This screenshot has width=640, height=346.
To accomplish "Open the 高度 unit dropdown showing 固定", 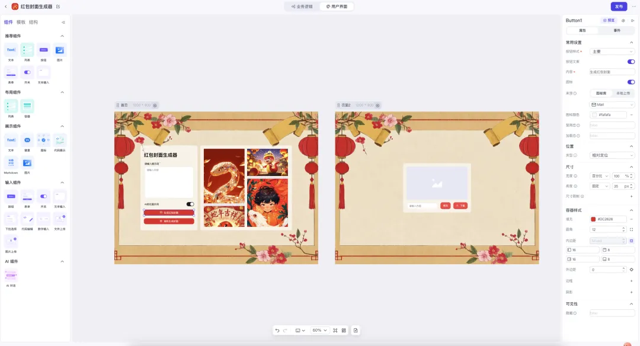I will [x=600, y=186].
